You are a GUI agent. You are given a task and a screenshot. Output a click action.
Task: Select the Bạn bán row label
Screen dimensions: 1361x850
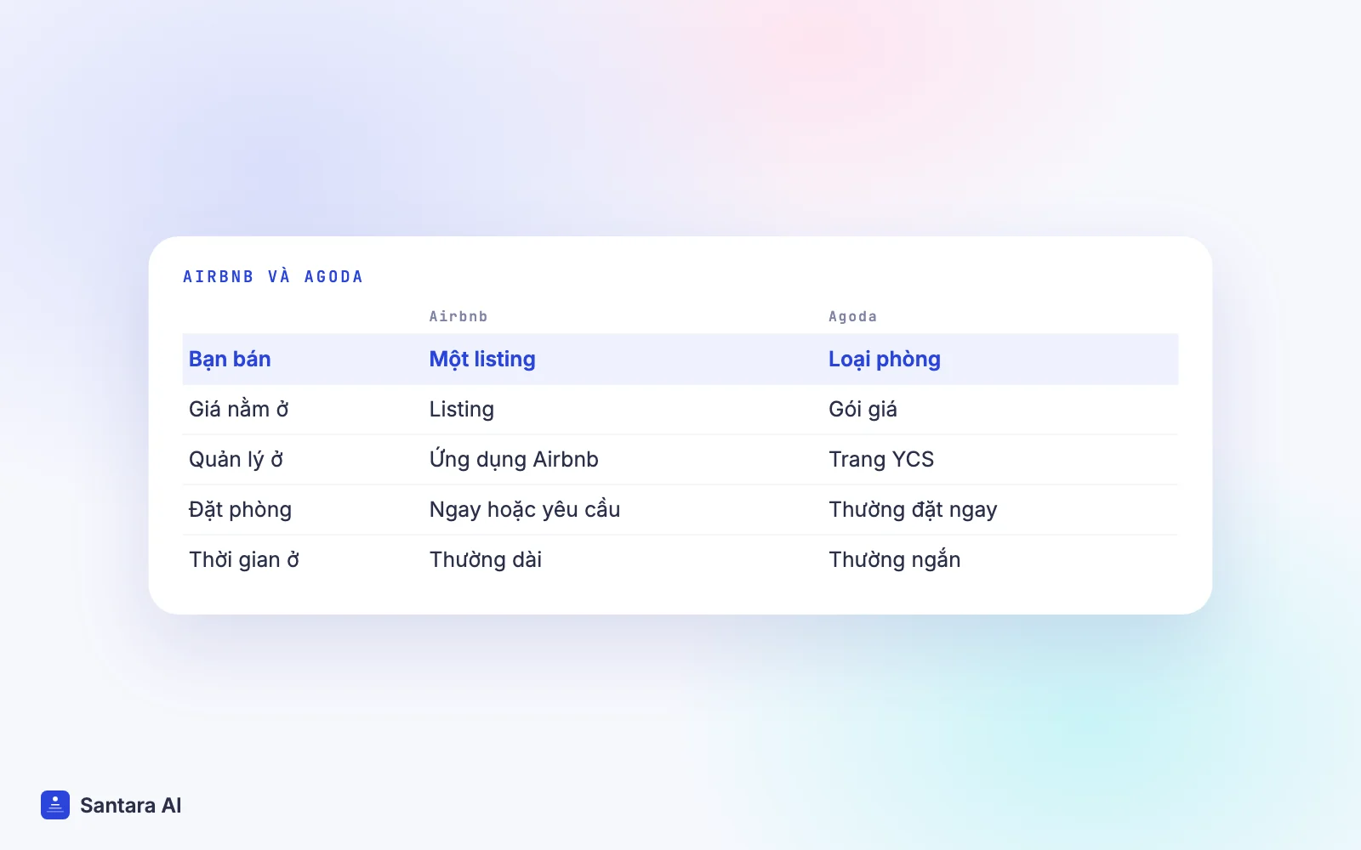230,359
